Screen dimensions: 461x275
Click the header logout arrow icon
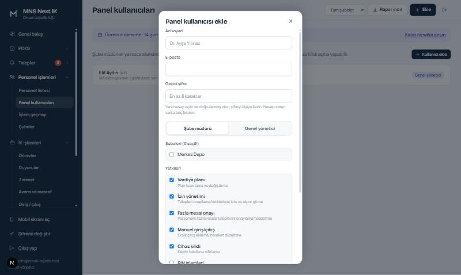pyautogui.click(x=444, y=10)
